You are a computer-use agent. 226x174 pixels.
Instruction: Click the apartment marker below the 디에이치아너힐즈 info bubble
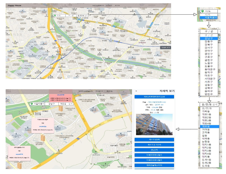tap(43, 137)
